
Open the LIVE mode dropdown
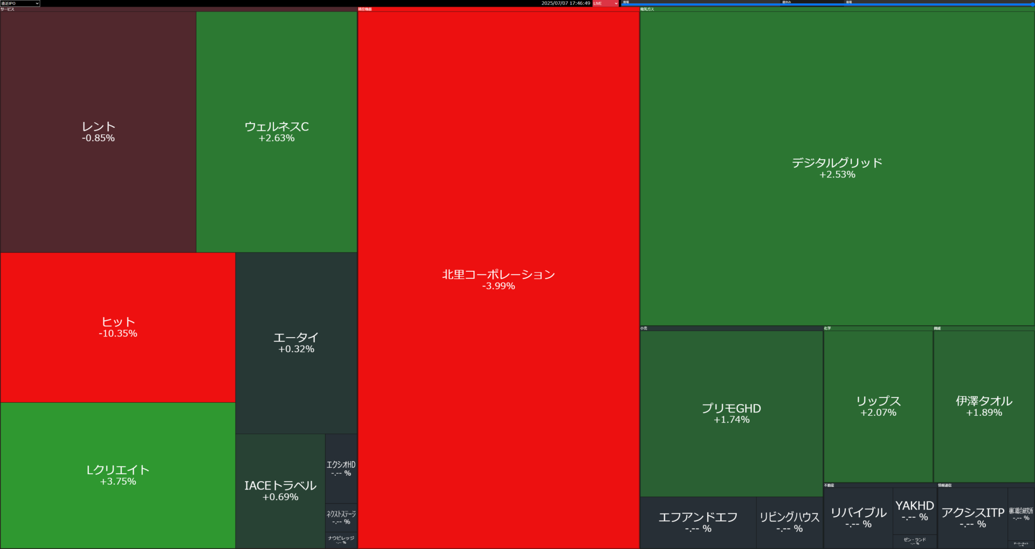605,3
